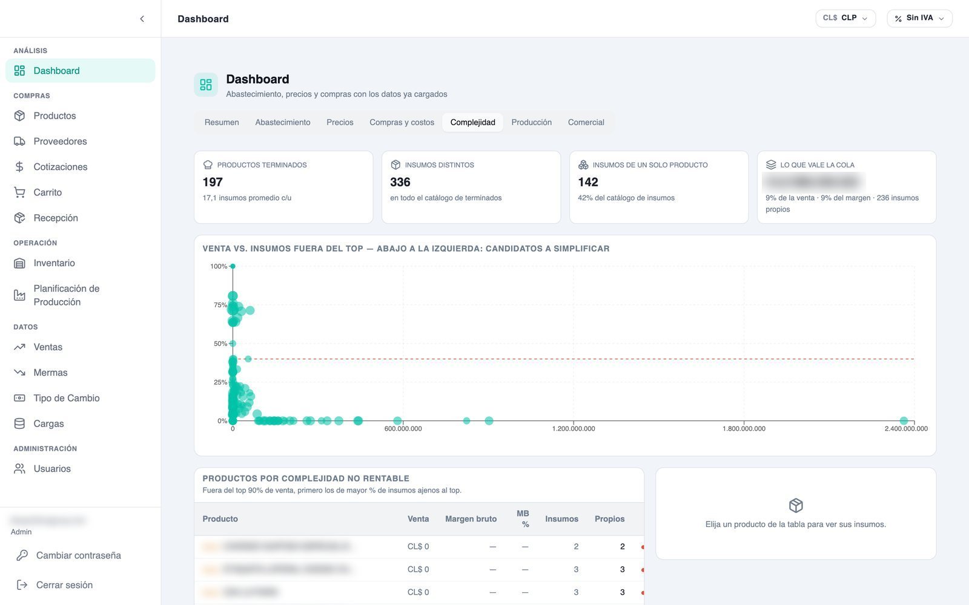
Task: Click the Tipo de Cambio banknote icon
Action: coord(19,398)
